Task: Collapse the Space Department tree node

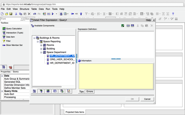Action: [41, 52]
